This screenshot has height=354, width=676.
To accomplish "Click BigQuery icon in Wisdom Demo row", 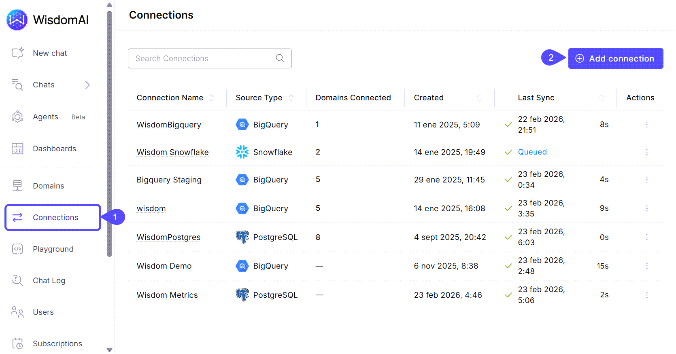I will [x=242, y=266].
